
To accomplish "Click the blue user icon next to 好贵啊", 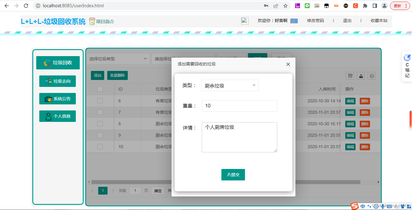I will pos(293,21).
